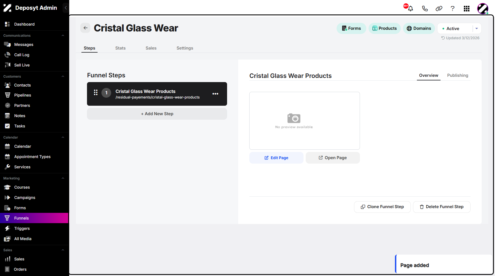Click Edit Page button
The width and height of the screenshot is (495, 276).
coord(276,158)
